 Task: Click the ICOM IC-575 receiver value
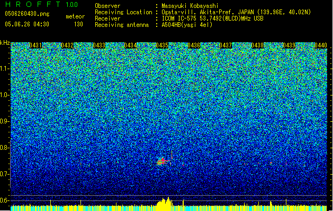click(212, 18)
